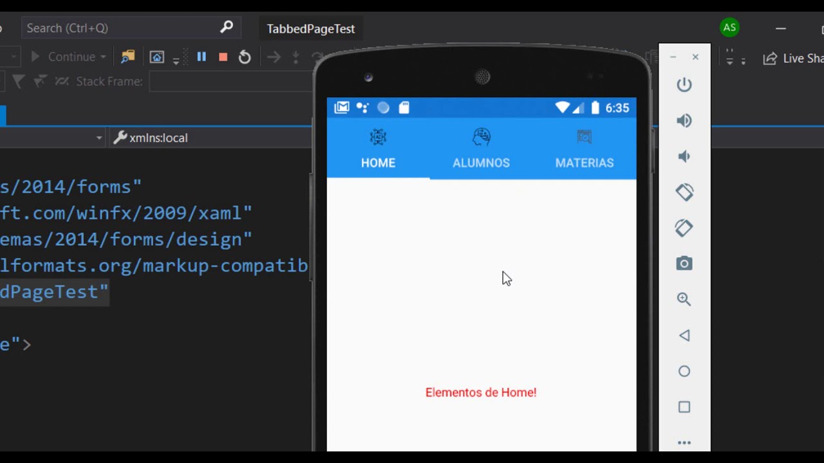Click the Stack Frame combo box
Image resolution: width=824 pixels, height=463 pixels.
(x=232, y=82)
